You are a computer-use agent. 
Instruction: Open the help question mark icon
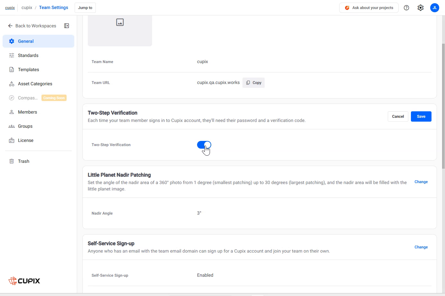[406, 8]
